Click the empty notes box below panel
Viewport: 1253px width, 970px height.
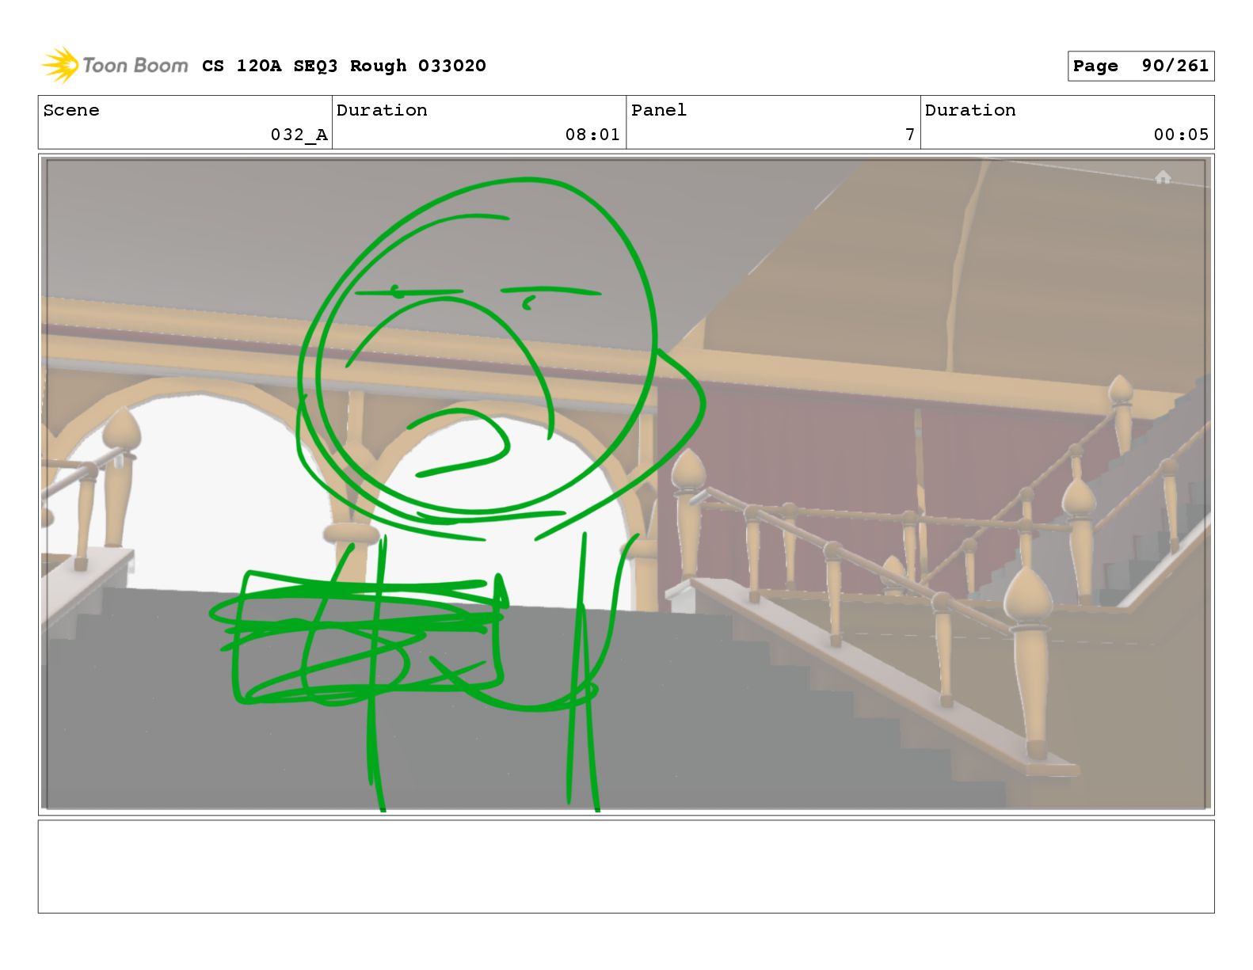[x=626, y=866]
